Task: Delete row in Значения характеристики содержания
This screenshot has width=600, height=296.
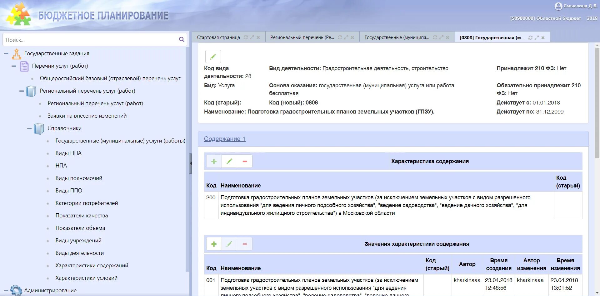Action: pyautogui.click(x=245, y=244)
